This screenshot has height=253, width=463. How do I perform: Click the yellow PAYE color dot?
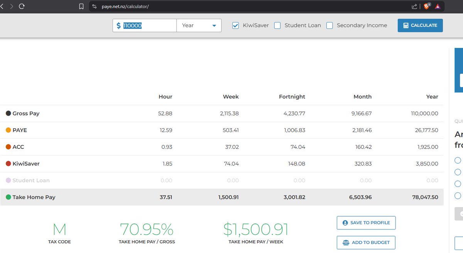point(8,130)
